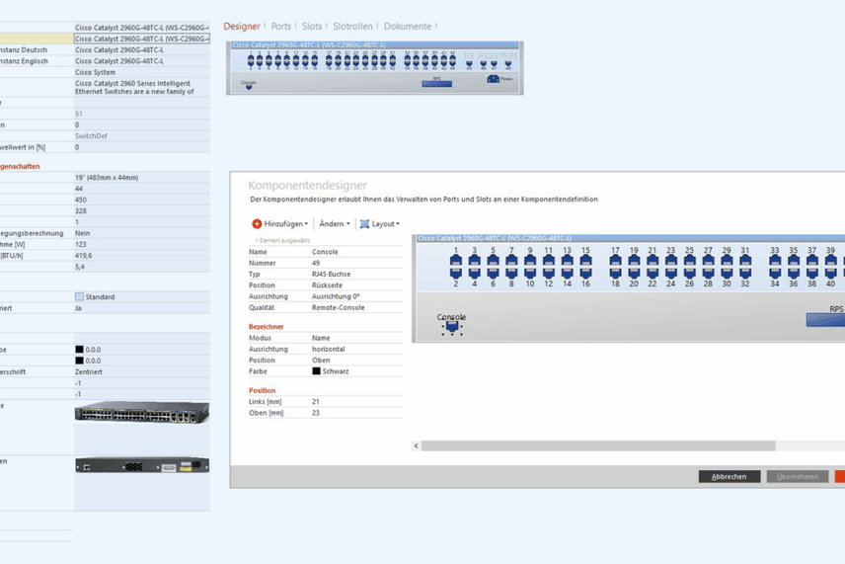The image size is (845, 564).
Task: Click the black Schwarz color swatch
Action: point(316,371)
